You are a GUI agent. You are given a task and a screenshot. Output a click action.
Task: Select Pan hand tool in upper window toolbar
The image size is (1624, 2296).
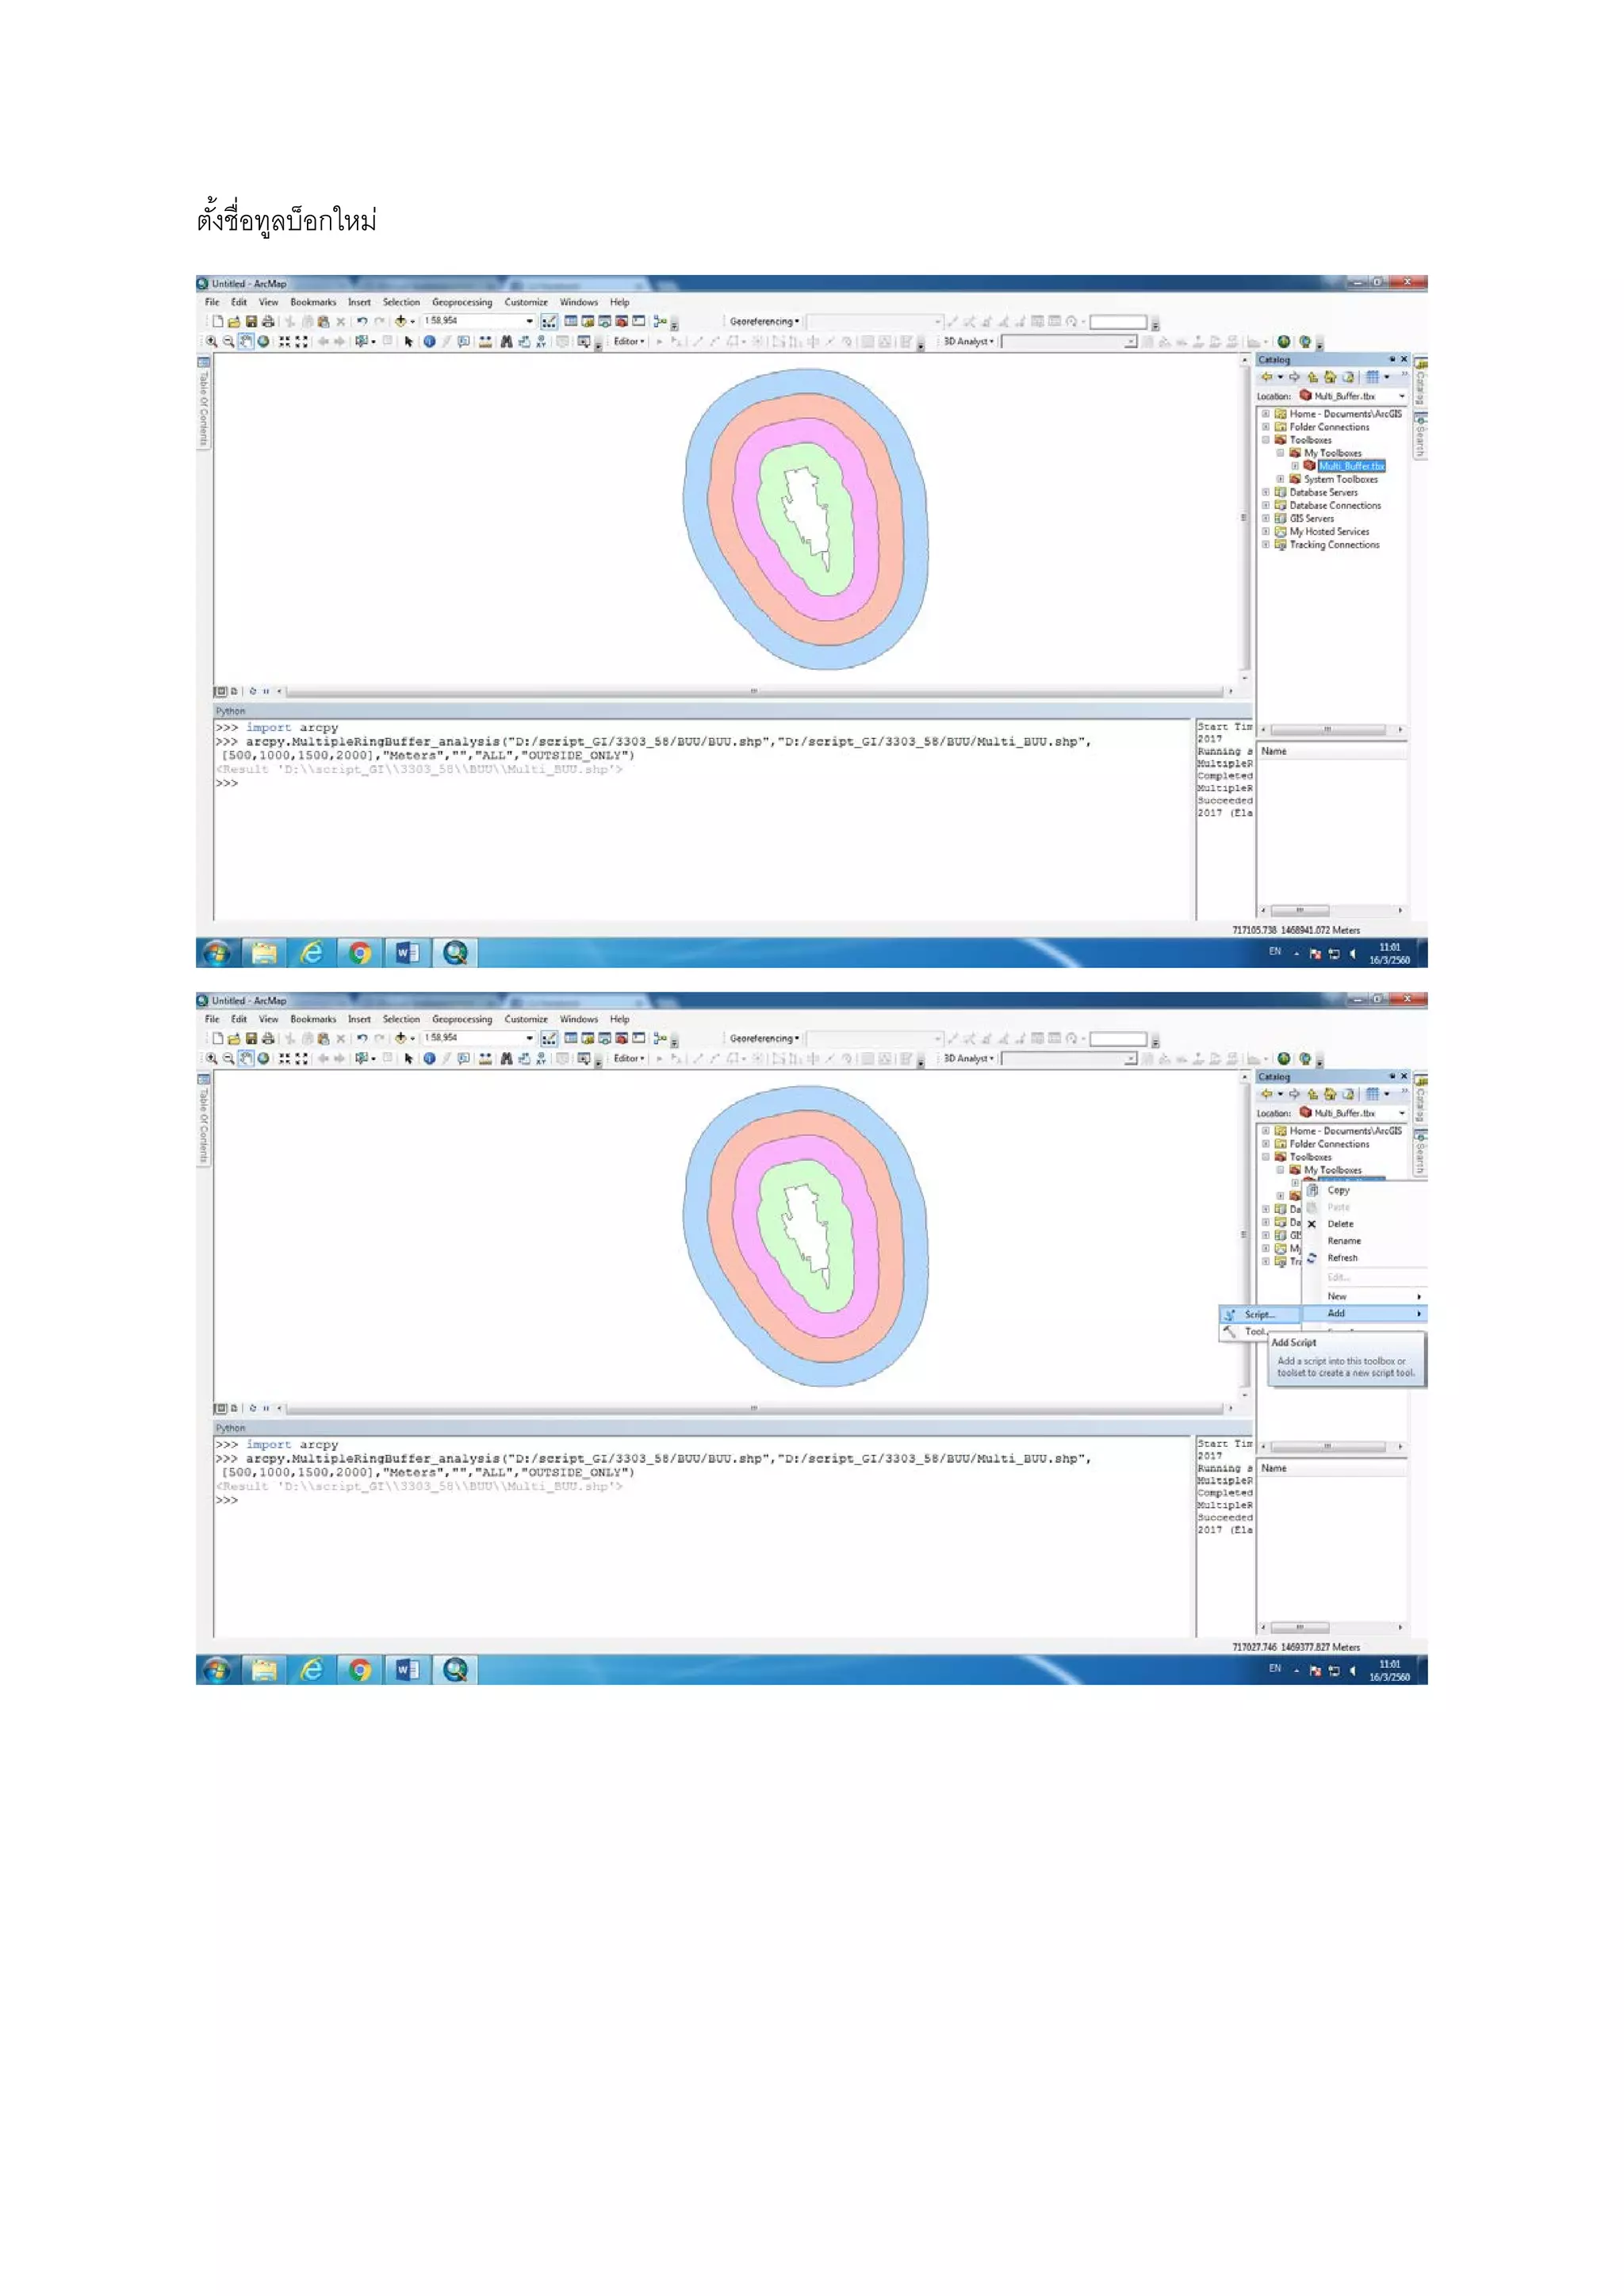pyautogui.click(x=245, y=341)
